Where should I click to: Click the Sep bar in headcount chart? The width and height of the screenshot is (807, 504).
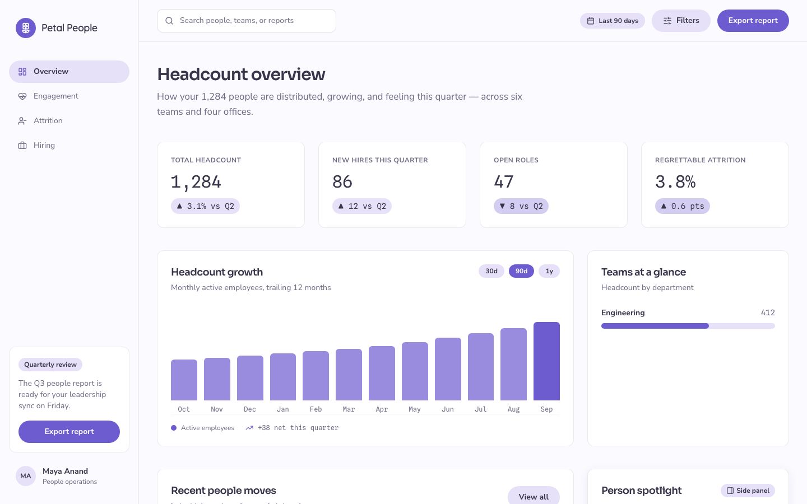(x=546, y=361)
